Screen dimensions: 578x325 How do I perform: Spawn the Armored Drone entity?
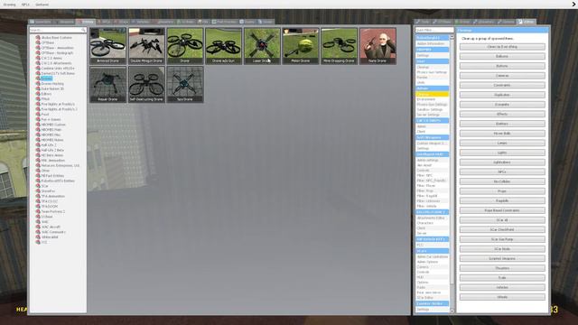pos(107,46)
